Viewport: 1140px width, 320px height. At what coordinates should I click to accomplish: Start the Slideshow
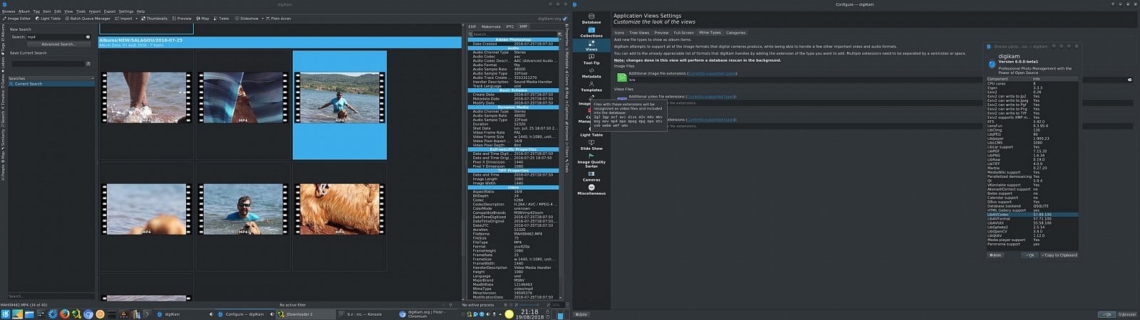pos(247,18)
